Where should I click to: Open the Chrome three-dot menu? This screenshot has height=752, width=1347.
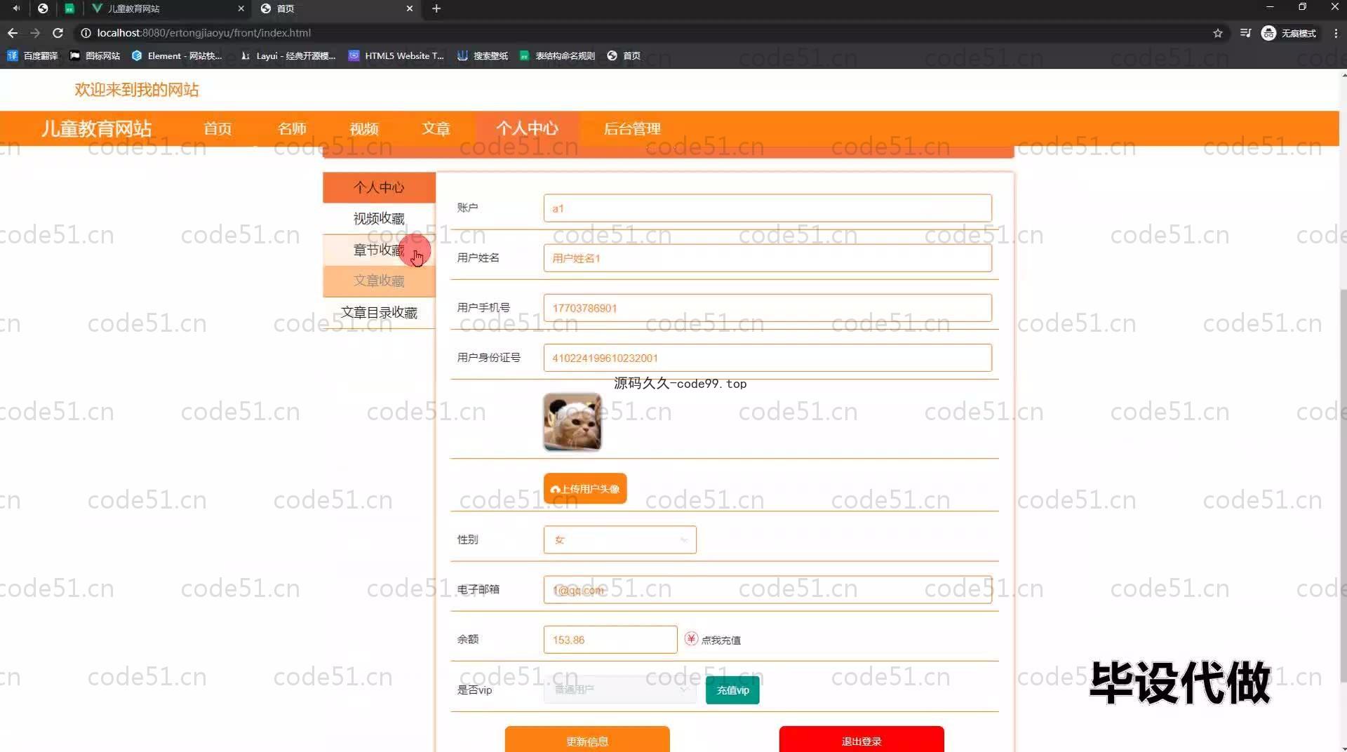point(1336,33)
